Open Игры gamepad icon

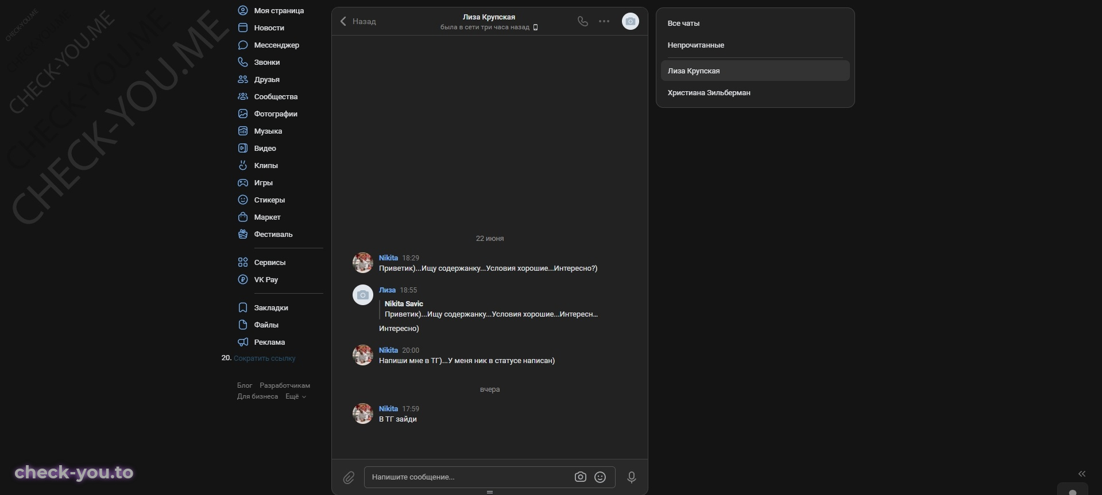click(x=243, y=182)
